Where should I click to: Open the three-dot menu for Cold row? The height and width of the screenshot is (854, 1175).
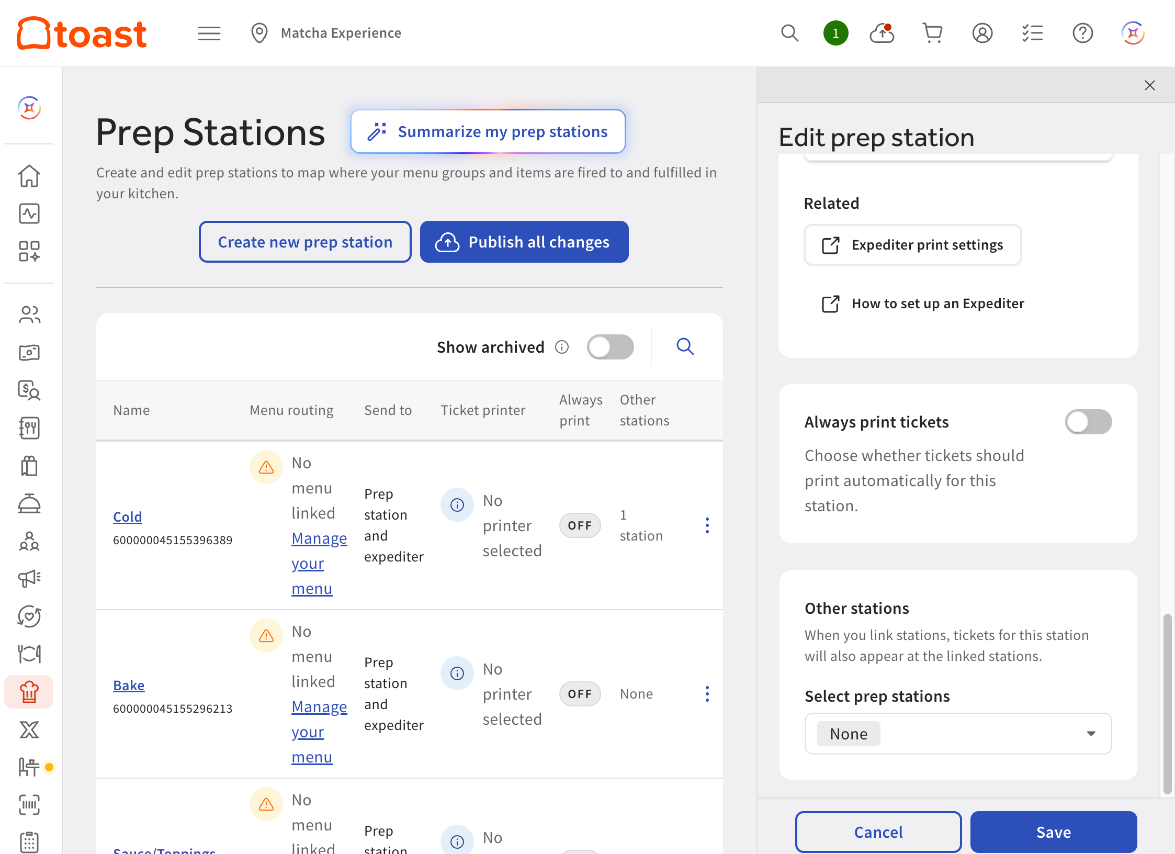click(707, 525)
